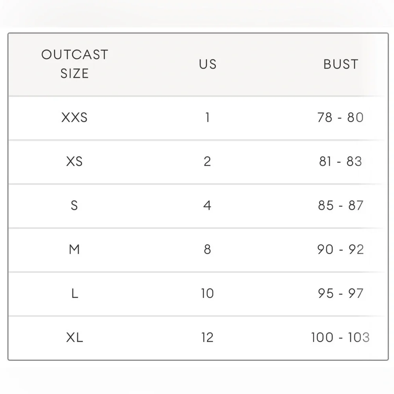Click US size 2 cell
This screenshot has width=394, height=394.
click(207, 161)
